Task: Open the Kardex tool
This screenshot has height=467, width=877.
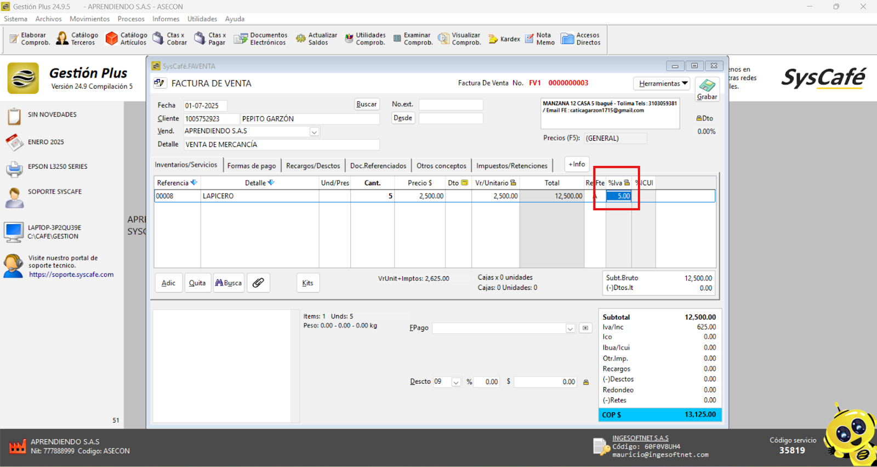Action: pyautogui.click(x=504, y=39)
